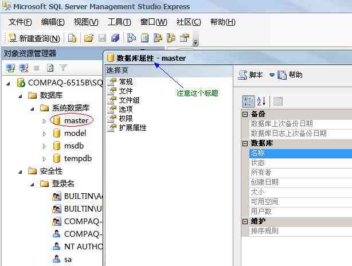
Task: Expand the msdb database node
Action: (x=44, y=146)
